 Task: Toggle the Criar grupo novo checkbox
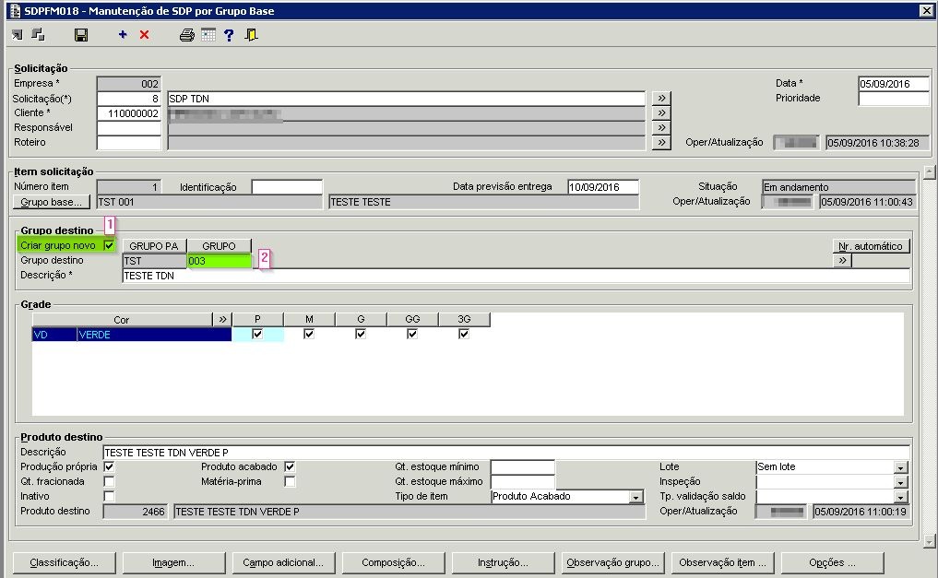point(109,245)
